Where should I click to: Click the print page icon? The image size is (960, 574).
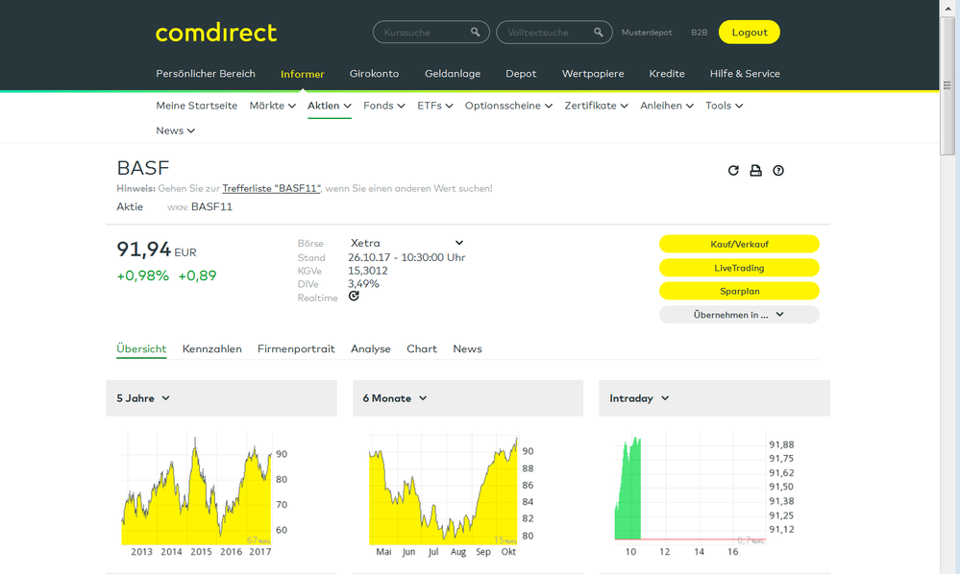tap(755, 171)
